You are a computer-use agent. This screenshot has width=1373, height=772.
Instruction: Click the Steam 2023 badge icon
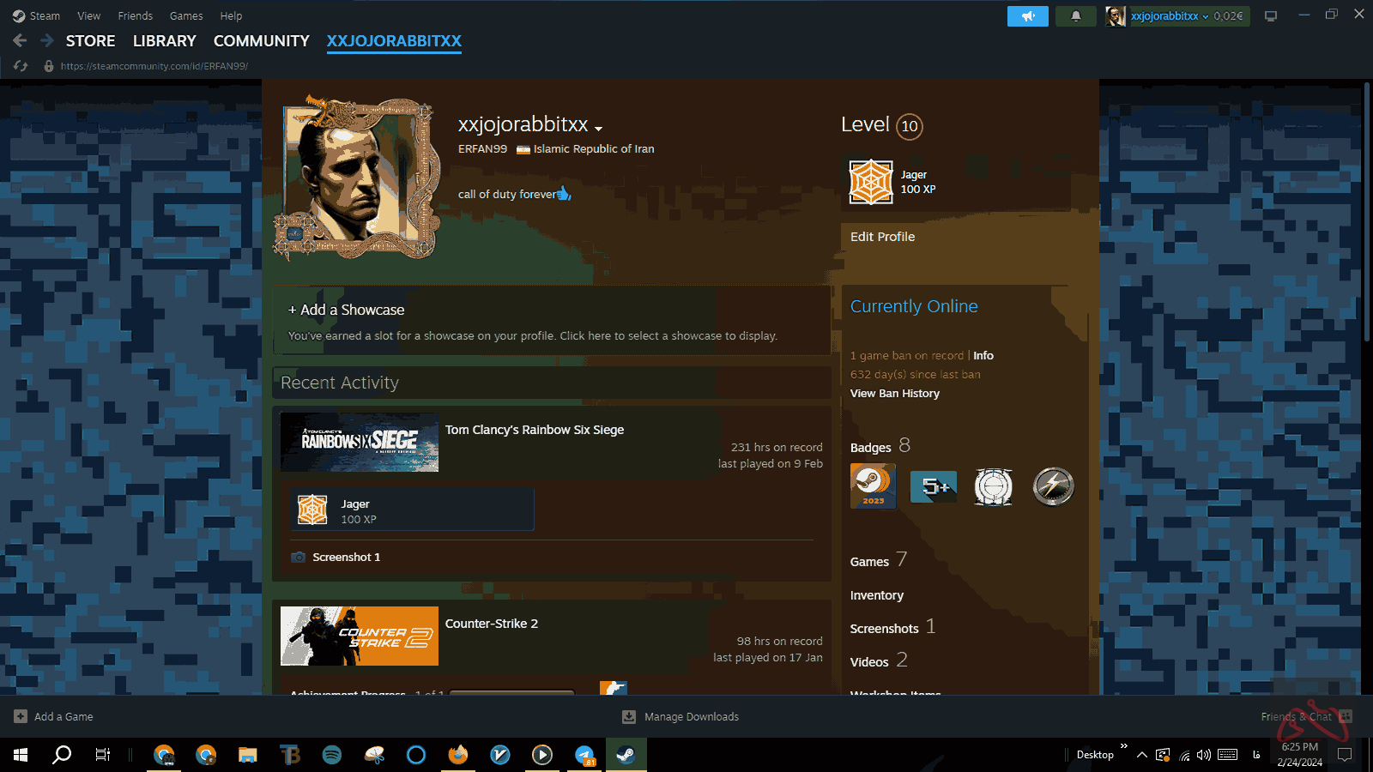(x=873, y=486)
